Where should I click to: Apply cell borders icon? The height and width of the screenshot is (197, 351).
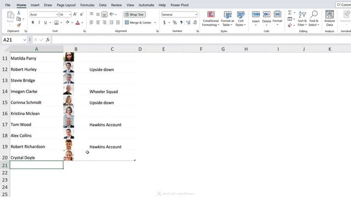(56, 22)
